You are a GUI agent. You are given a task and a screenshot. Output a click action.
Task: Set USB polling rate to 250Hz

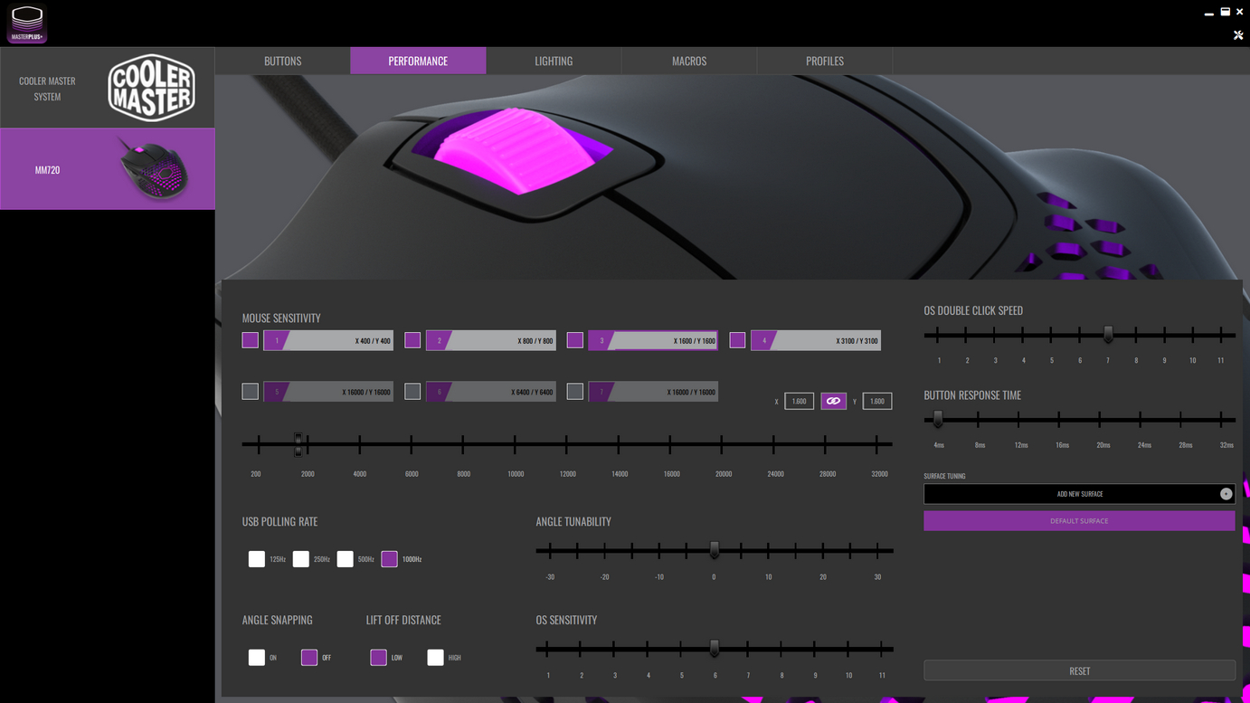click(x=301, y=559)
